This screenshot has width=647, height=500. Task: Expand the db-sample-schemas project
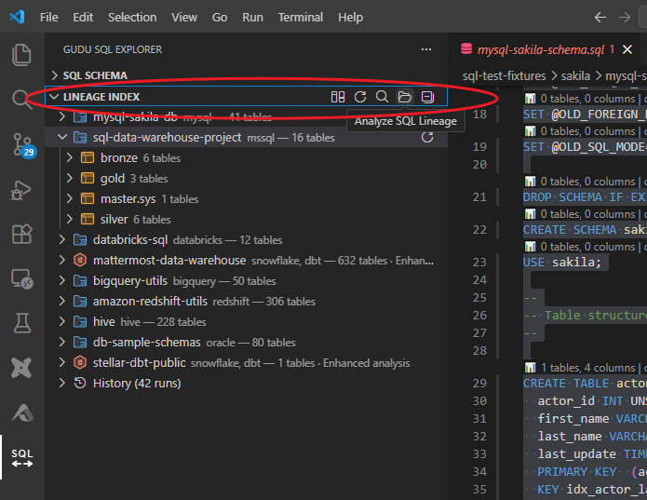pos(61,342)
